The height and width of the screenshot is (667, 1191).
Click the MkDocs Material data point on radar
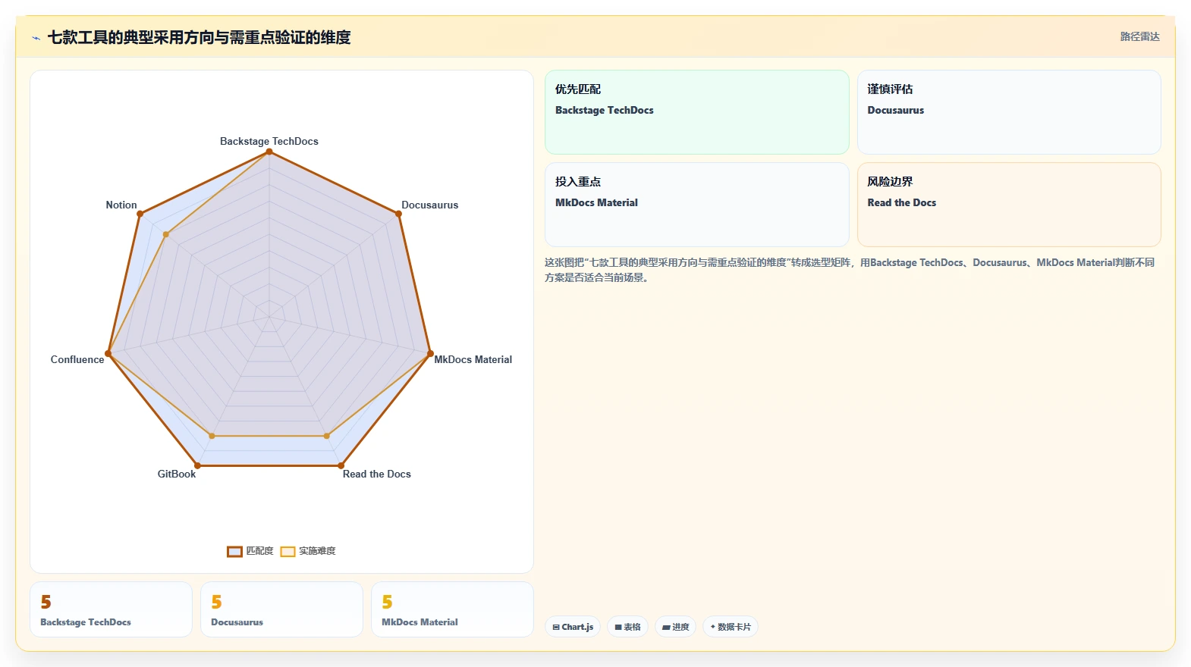[430, 353]
